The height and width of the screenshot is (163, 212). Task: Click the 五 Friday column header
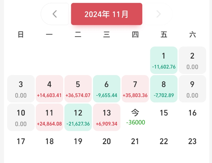pos(164,35)
